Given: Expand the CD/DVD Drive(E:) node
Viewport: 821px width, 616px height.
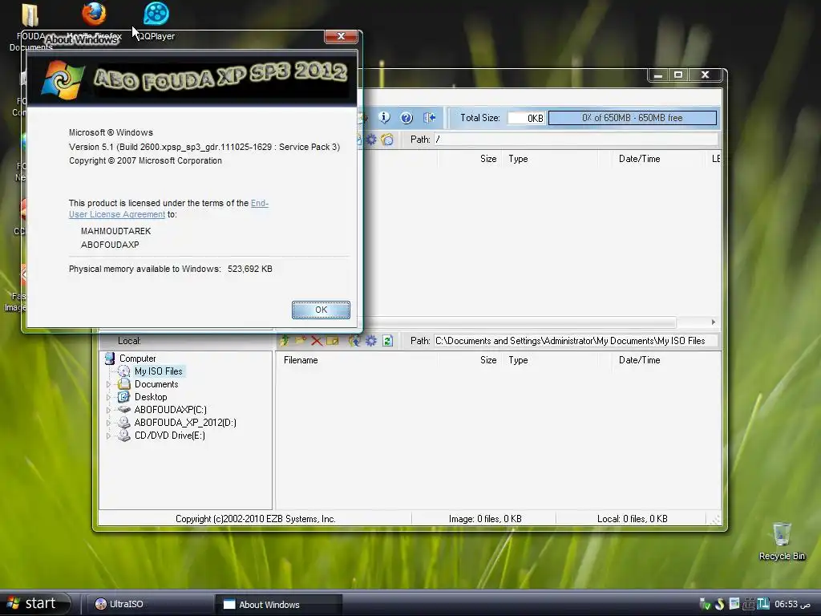Looking at the screenshot, I should click(x=109, y=436).
